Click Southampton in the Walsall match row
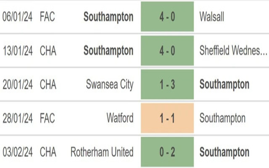Viewport: 269px width, 168px height. [108, 17]
